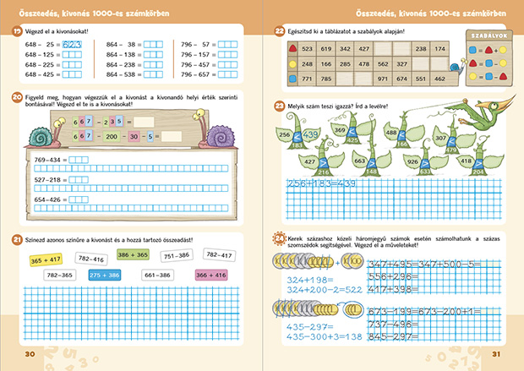Click the exercise 20 number badge
Screen dimensions: 524x371
(17, 97)
